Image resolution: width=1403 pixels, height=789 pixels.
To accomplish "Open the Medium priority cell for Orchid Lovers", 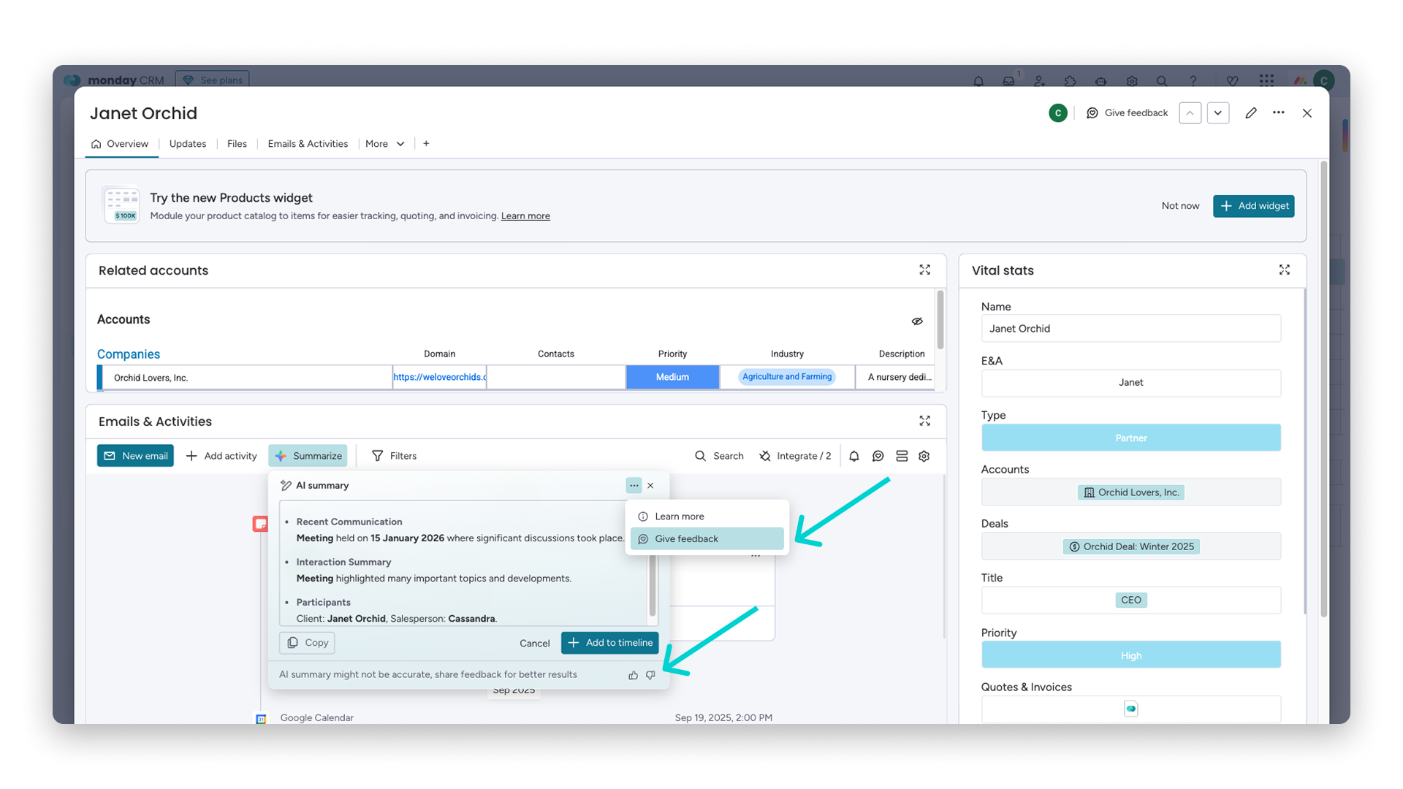I will [x=672, y=377].
